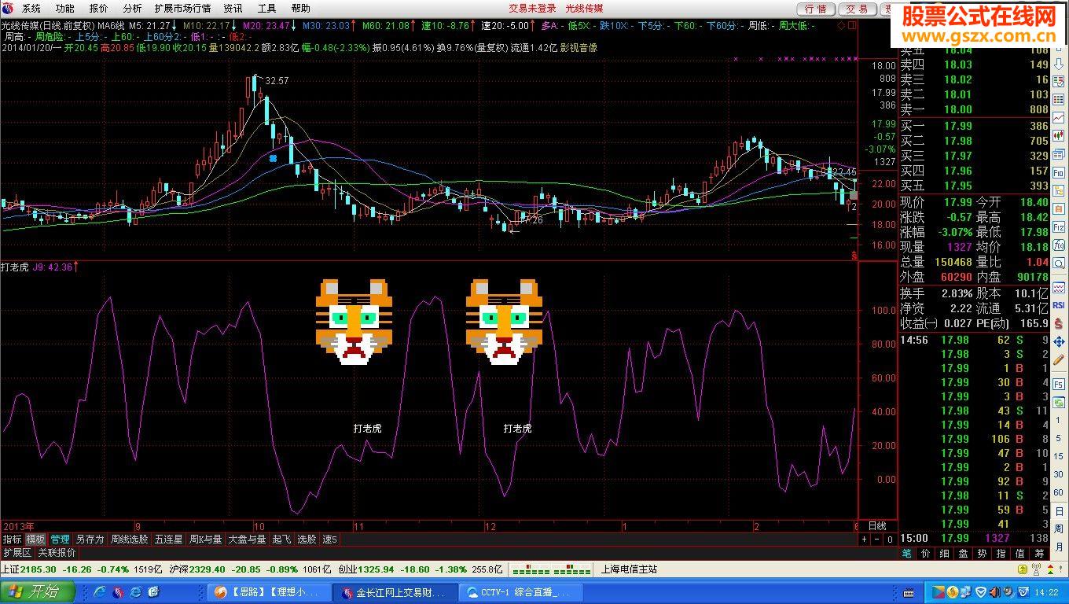The image size is (1069, 604).
Task: Select the 笔 tick detail tab
Action: coord(906,553)
